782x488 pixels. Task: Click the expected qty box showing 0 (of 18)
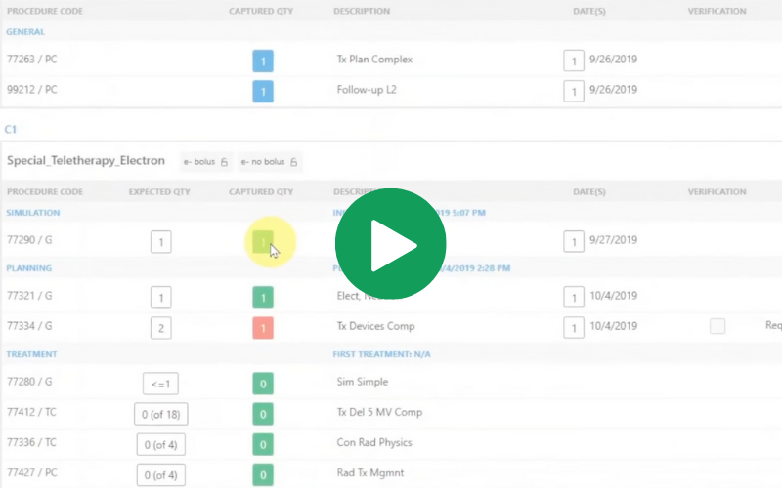pos(161,414)
